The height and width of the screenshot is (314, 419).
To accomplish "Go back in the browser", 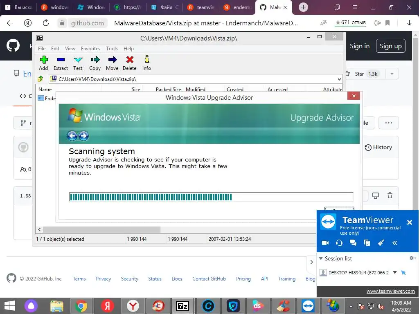I will [10, 23].
